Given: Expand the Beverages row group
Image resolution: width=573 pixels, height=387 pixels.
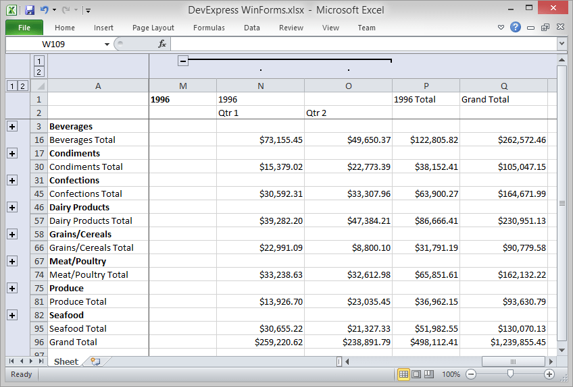Looking at the screenshot, I should tap(11, 126).
